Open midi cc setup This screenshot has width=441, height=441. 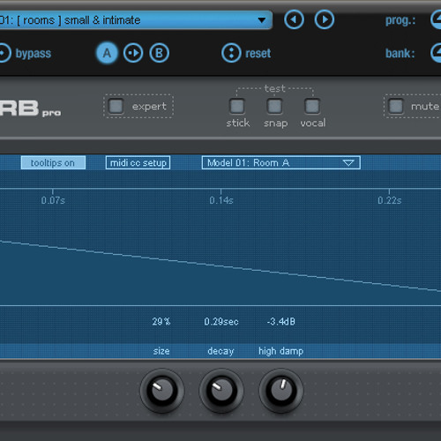[138, 162]
